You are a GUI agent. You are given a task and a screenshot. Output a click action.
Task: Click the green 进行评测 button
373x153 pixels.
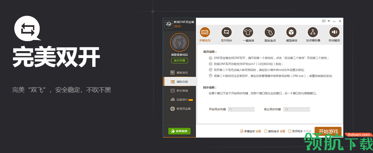tap(179, 60)
